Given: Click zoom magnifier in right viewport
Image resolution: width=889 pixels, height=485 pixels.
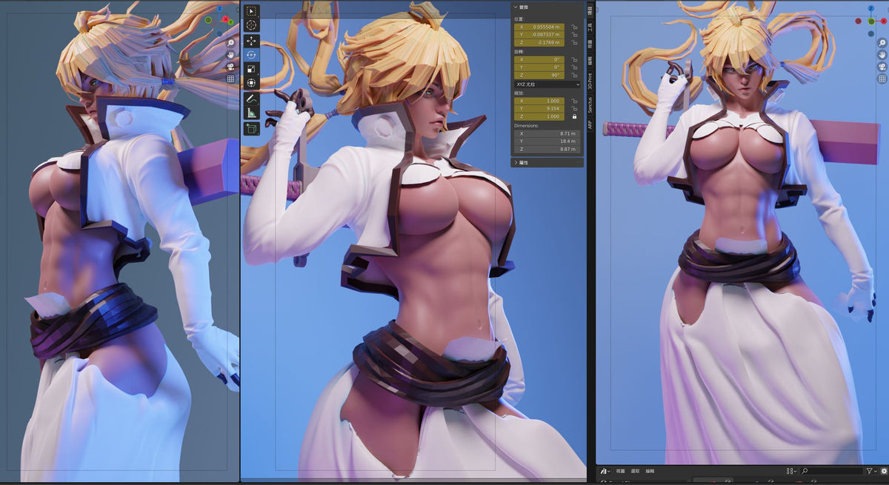Looking at the screenshot, I should [882, 43].
